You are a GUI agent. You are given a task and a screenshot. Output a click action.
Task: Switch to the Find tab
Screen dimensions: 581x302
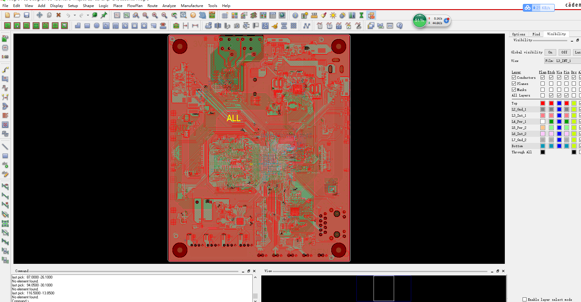[x=536, y=34]
